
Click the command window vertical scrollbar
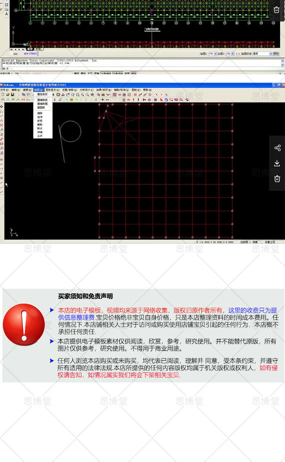(x=282, y=62)
